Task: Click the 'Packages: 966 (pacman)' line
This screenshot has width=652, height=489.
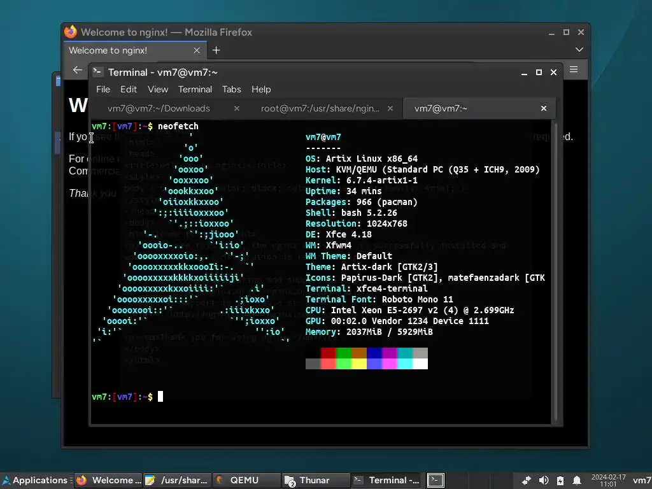Action: point(362,202)
